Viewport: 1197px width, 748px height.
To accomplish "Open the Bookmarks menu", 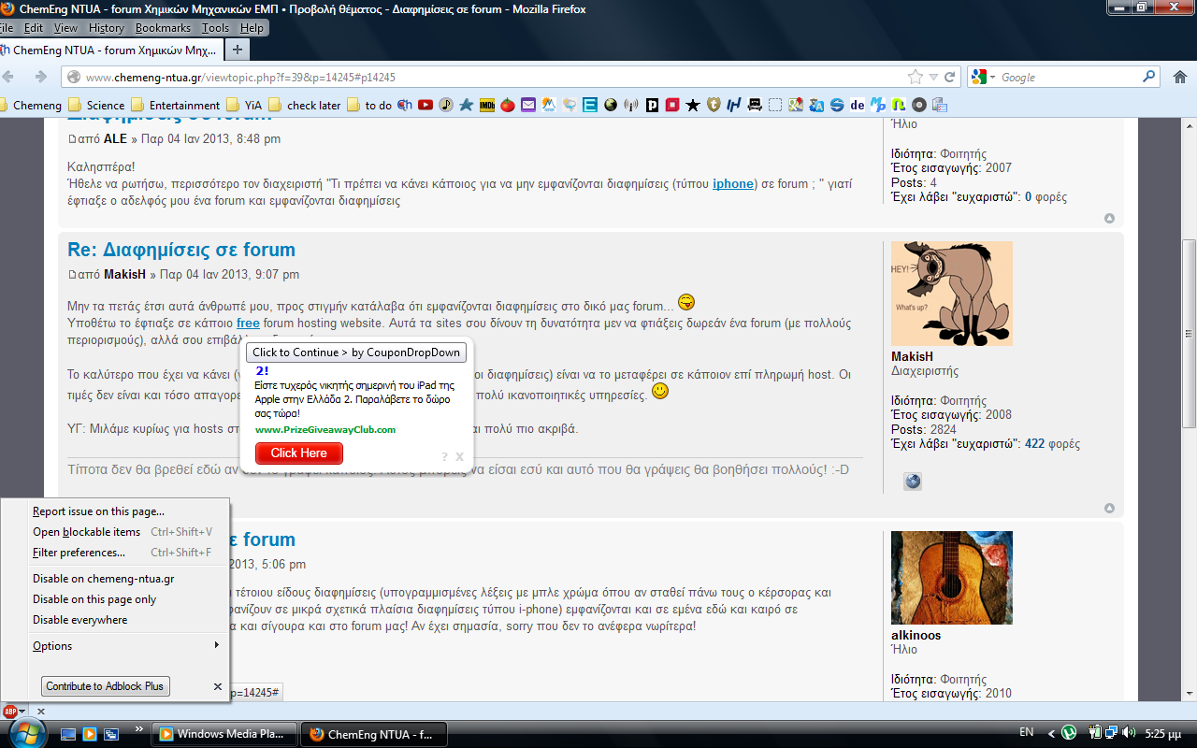I will pos(163,28).
